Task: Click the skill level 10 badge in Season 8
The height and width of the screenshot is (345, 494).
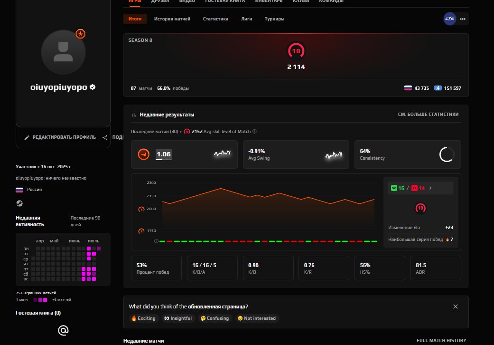Action: pos(296,51)
